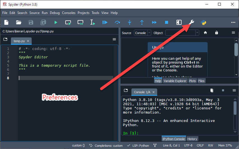Open the Tools menu
Image resolution: width=239 pixels, height=149 pixels.
tap(96, 13)
